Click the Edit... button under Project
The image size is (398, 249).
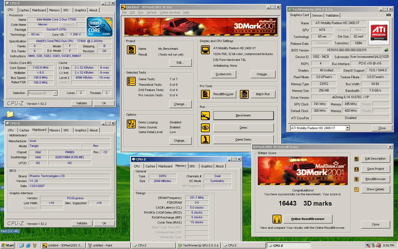180,63
